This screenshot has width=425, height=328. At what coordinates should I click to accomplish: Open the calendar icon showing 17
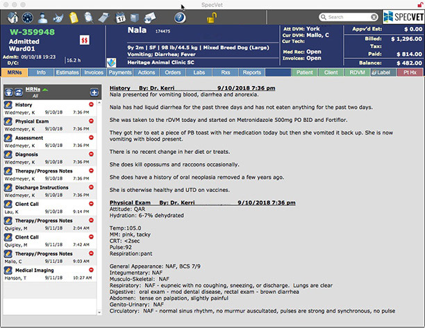coord(120,18)
